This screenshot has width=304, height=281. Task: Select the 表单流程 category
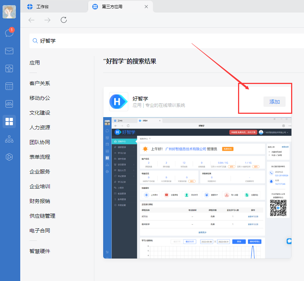[40, 157]
